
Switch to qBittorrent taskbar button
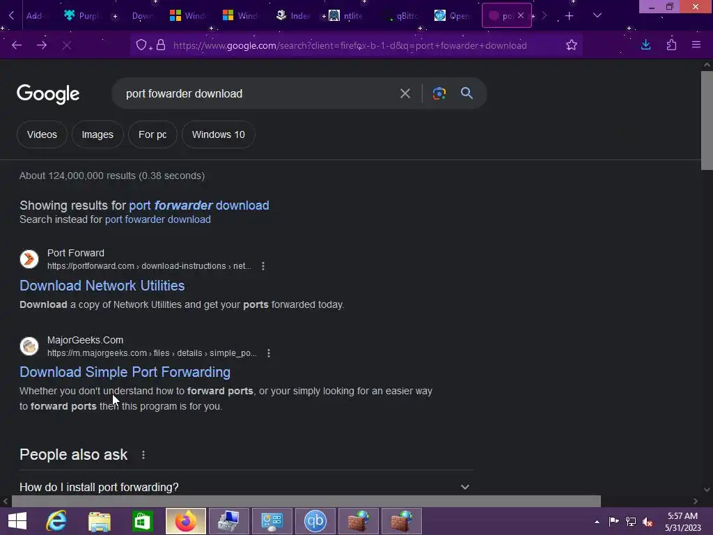pyautogui.click(x=315, y=521)
